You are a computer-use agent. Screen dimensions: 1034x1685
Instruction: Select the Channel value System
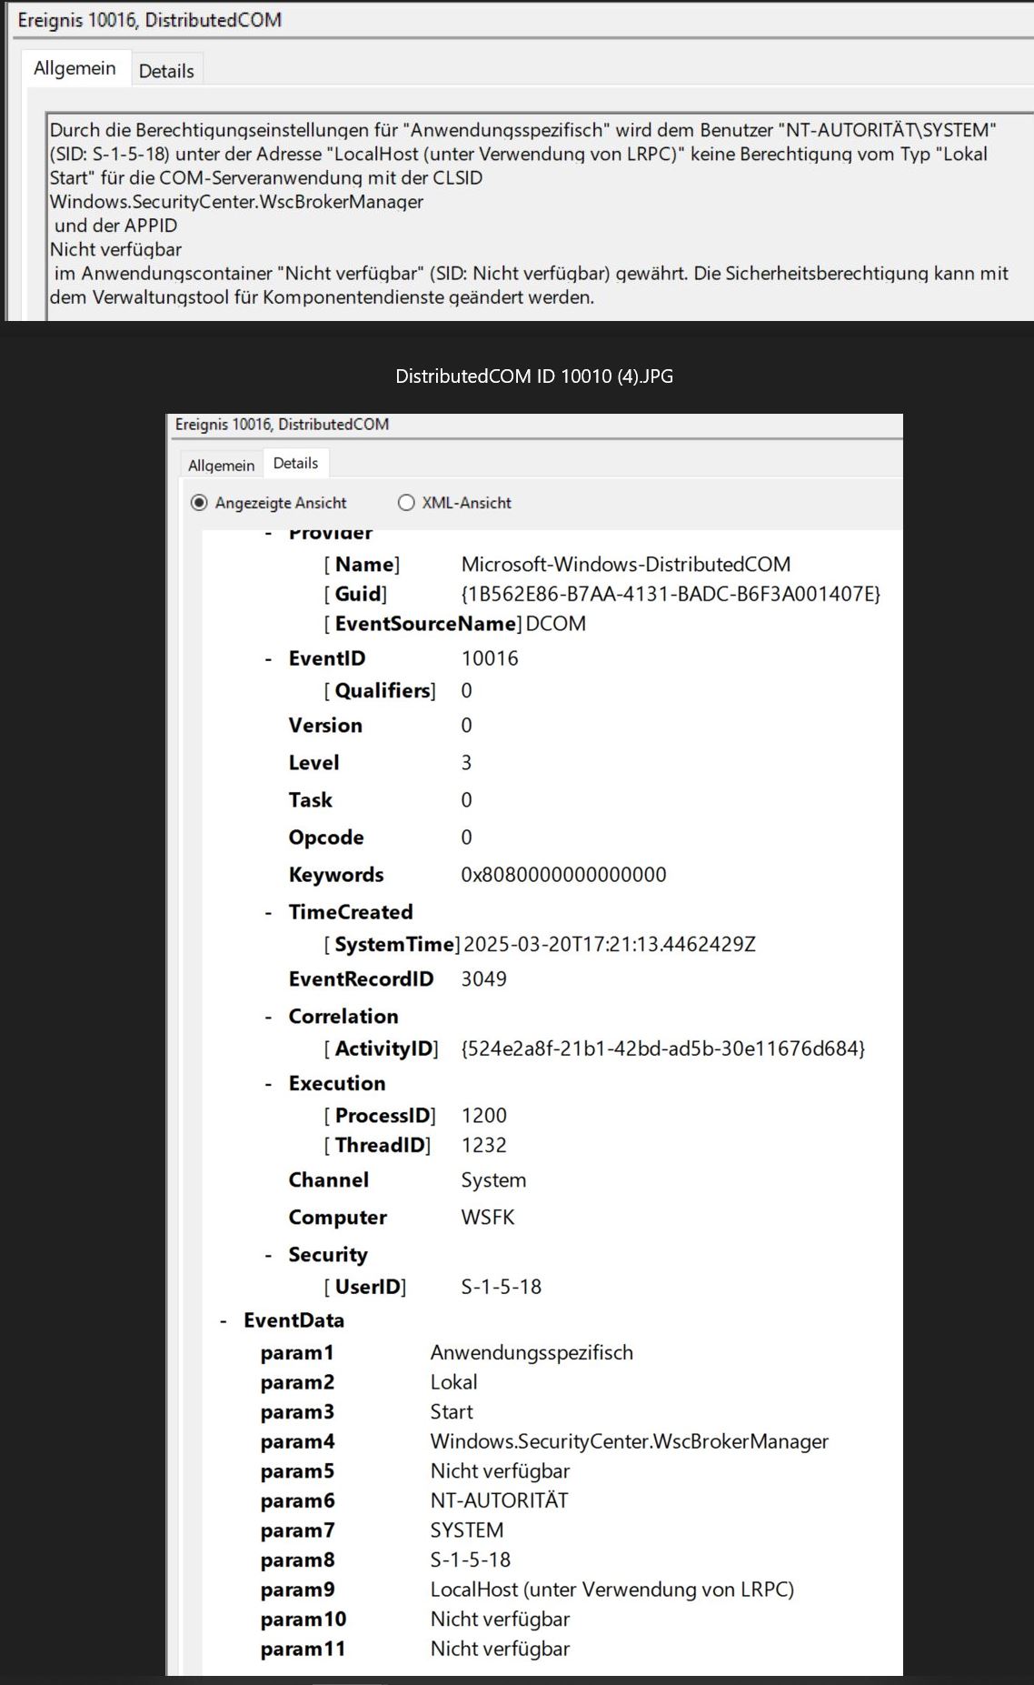[493, 1180]
